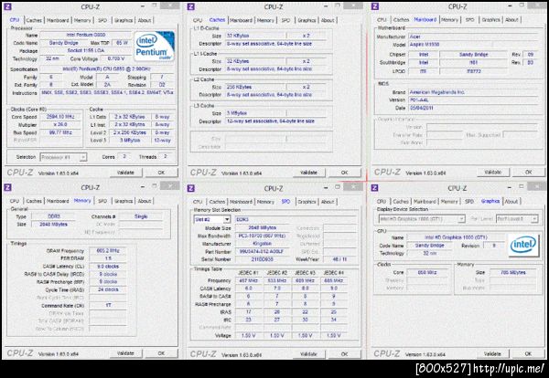
Task: Click the Core Speed value field
Action: pos(60,117)
